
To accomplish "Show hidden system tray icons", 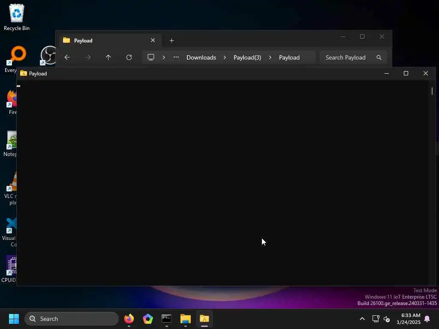I will coord(362,319).
